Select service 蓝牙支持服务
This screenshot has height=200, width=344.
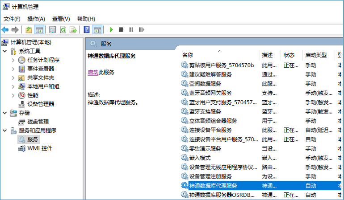point(205,112)
